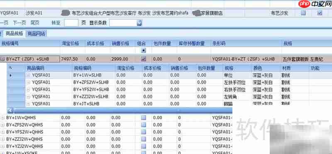Switch to the 商品网站 tab
Screen dimensions: 332x154
pos(37,34)
